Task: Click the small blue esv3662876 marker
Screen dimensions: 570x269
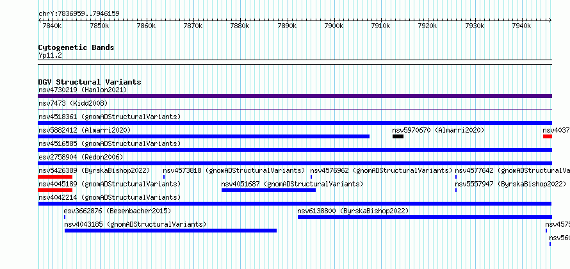Action: (x=65, y=217)
